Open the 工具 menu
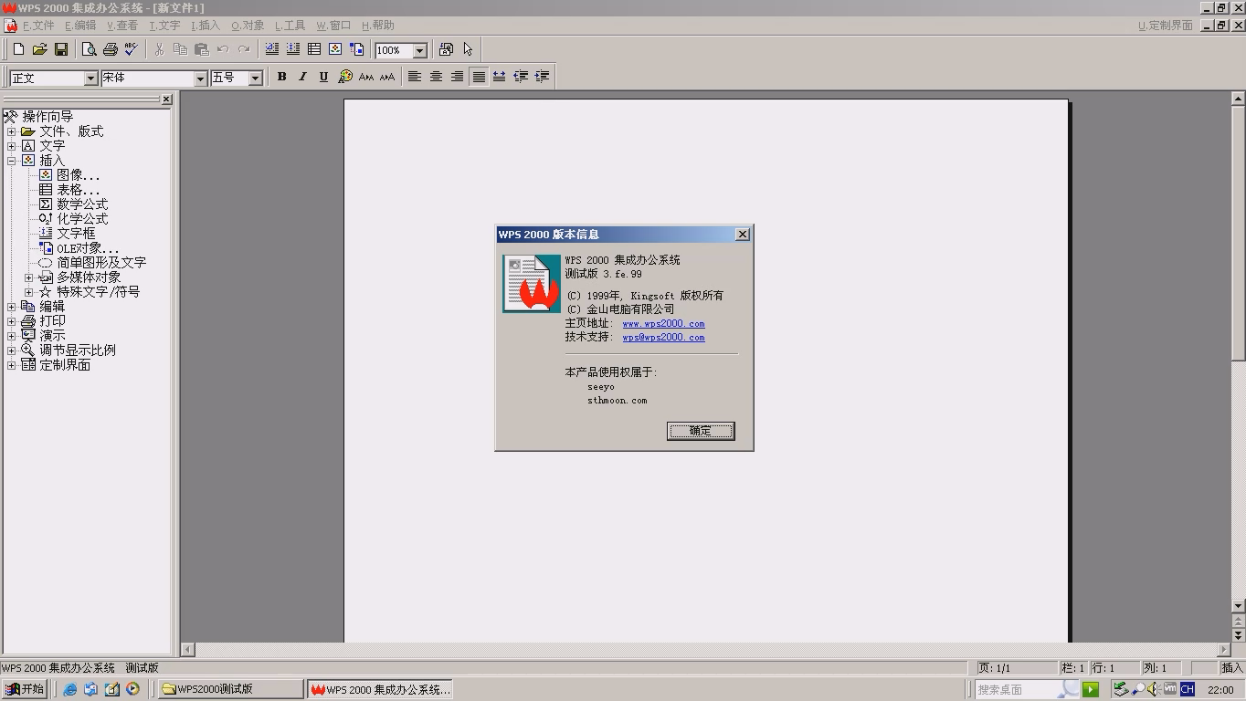 point(290,26)
